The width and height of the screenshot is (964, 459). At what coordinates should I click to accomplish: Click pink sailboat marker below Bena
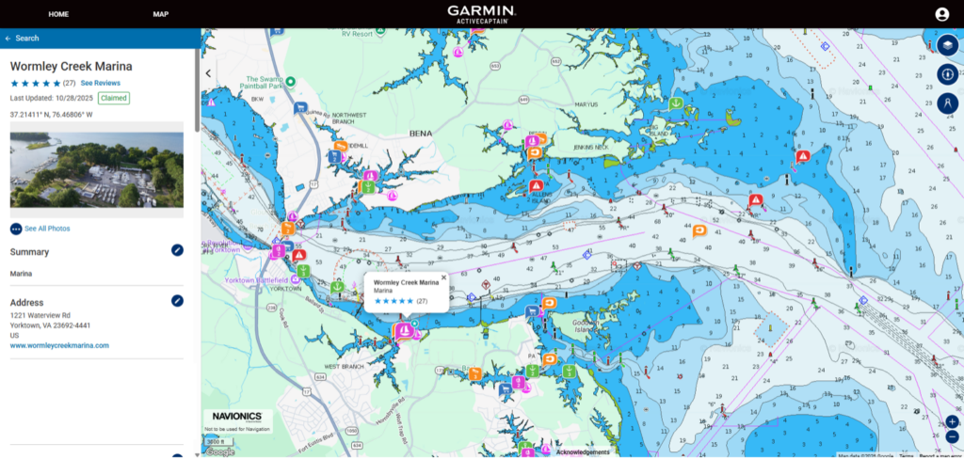pos(392,196)
